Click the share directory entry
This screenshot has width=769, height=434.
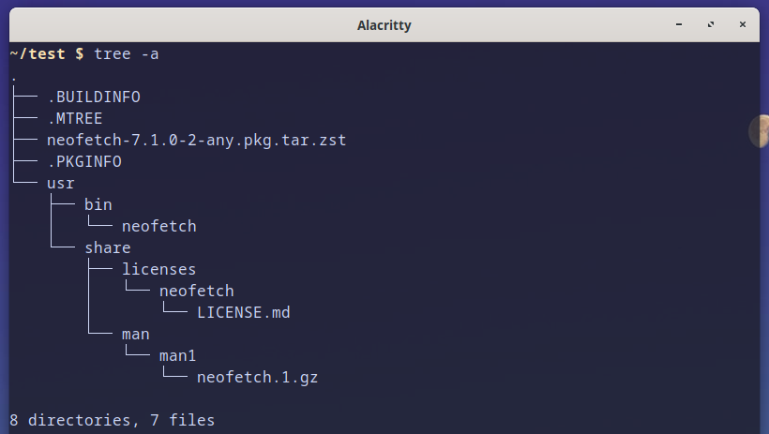click(108, 247)
